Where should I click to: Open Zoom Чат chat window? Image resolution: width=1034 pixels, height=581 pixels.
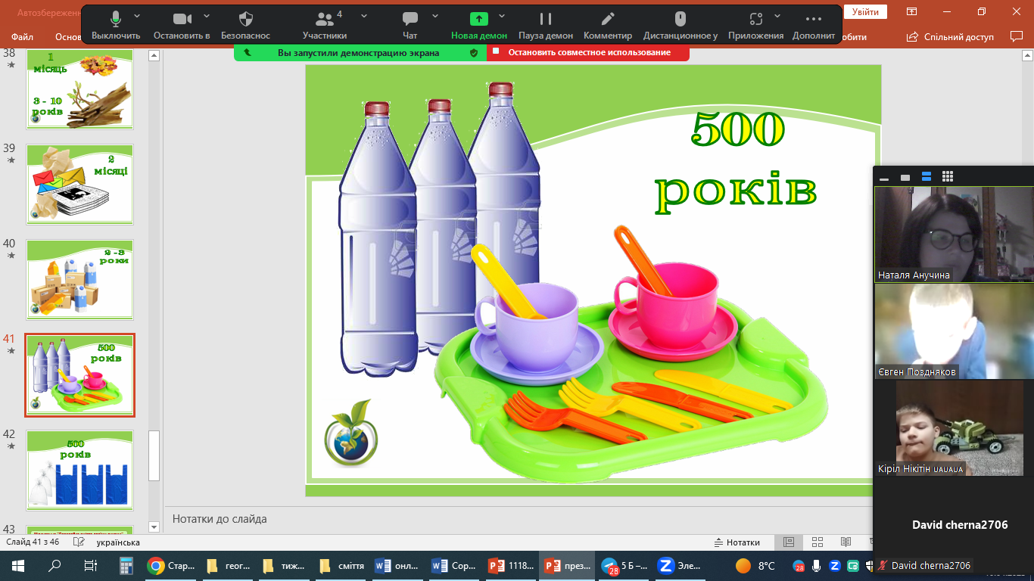pyautogui.click(x=410, y=26)
